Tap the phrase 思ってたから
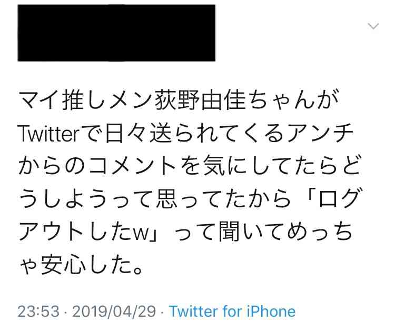This screenshot has height=332, width=395. (x=223, y=198)
